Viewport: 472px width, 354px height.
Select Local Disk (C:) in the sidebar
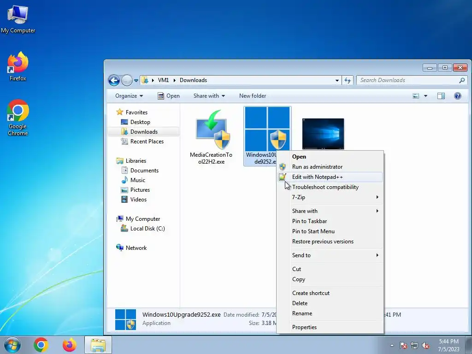click(x=147, y=229)
